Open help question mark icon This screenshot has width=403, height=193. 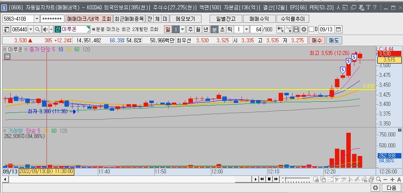tap(375, 7)
